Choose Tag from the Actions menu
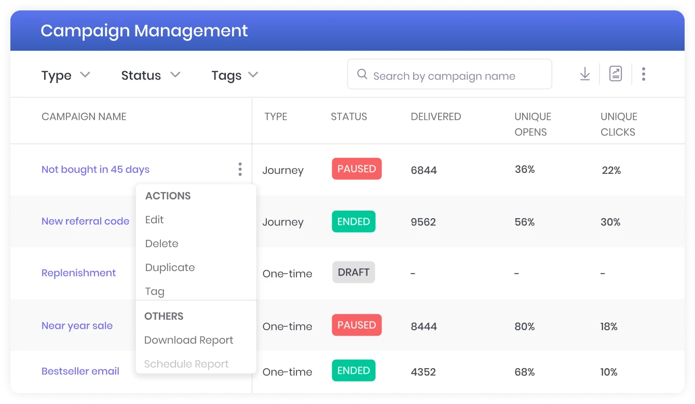Image resolution: width=695 pixels, height=404 pixels. [155, 291]
